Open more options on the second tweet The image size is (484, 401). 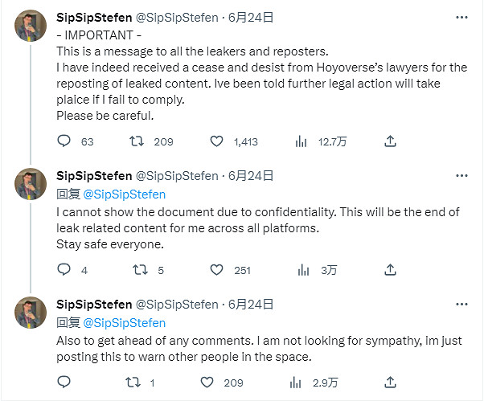click(461, 175)
